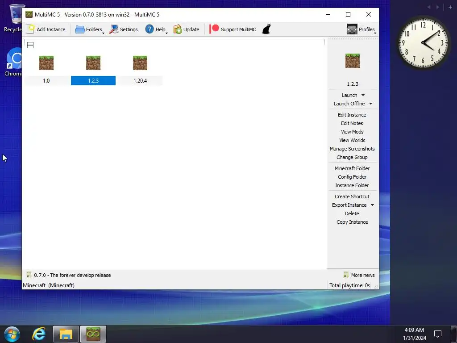Open the Help dropdown

pyautogui.click(x=157, y=29)
